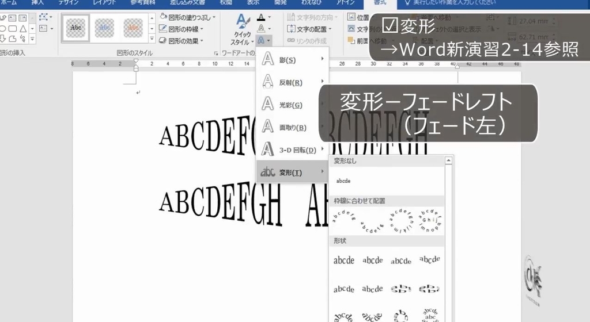Open the Edit Shape dropdown
The height and width of the screenshot is (322, 590).
coord(46,17)
